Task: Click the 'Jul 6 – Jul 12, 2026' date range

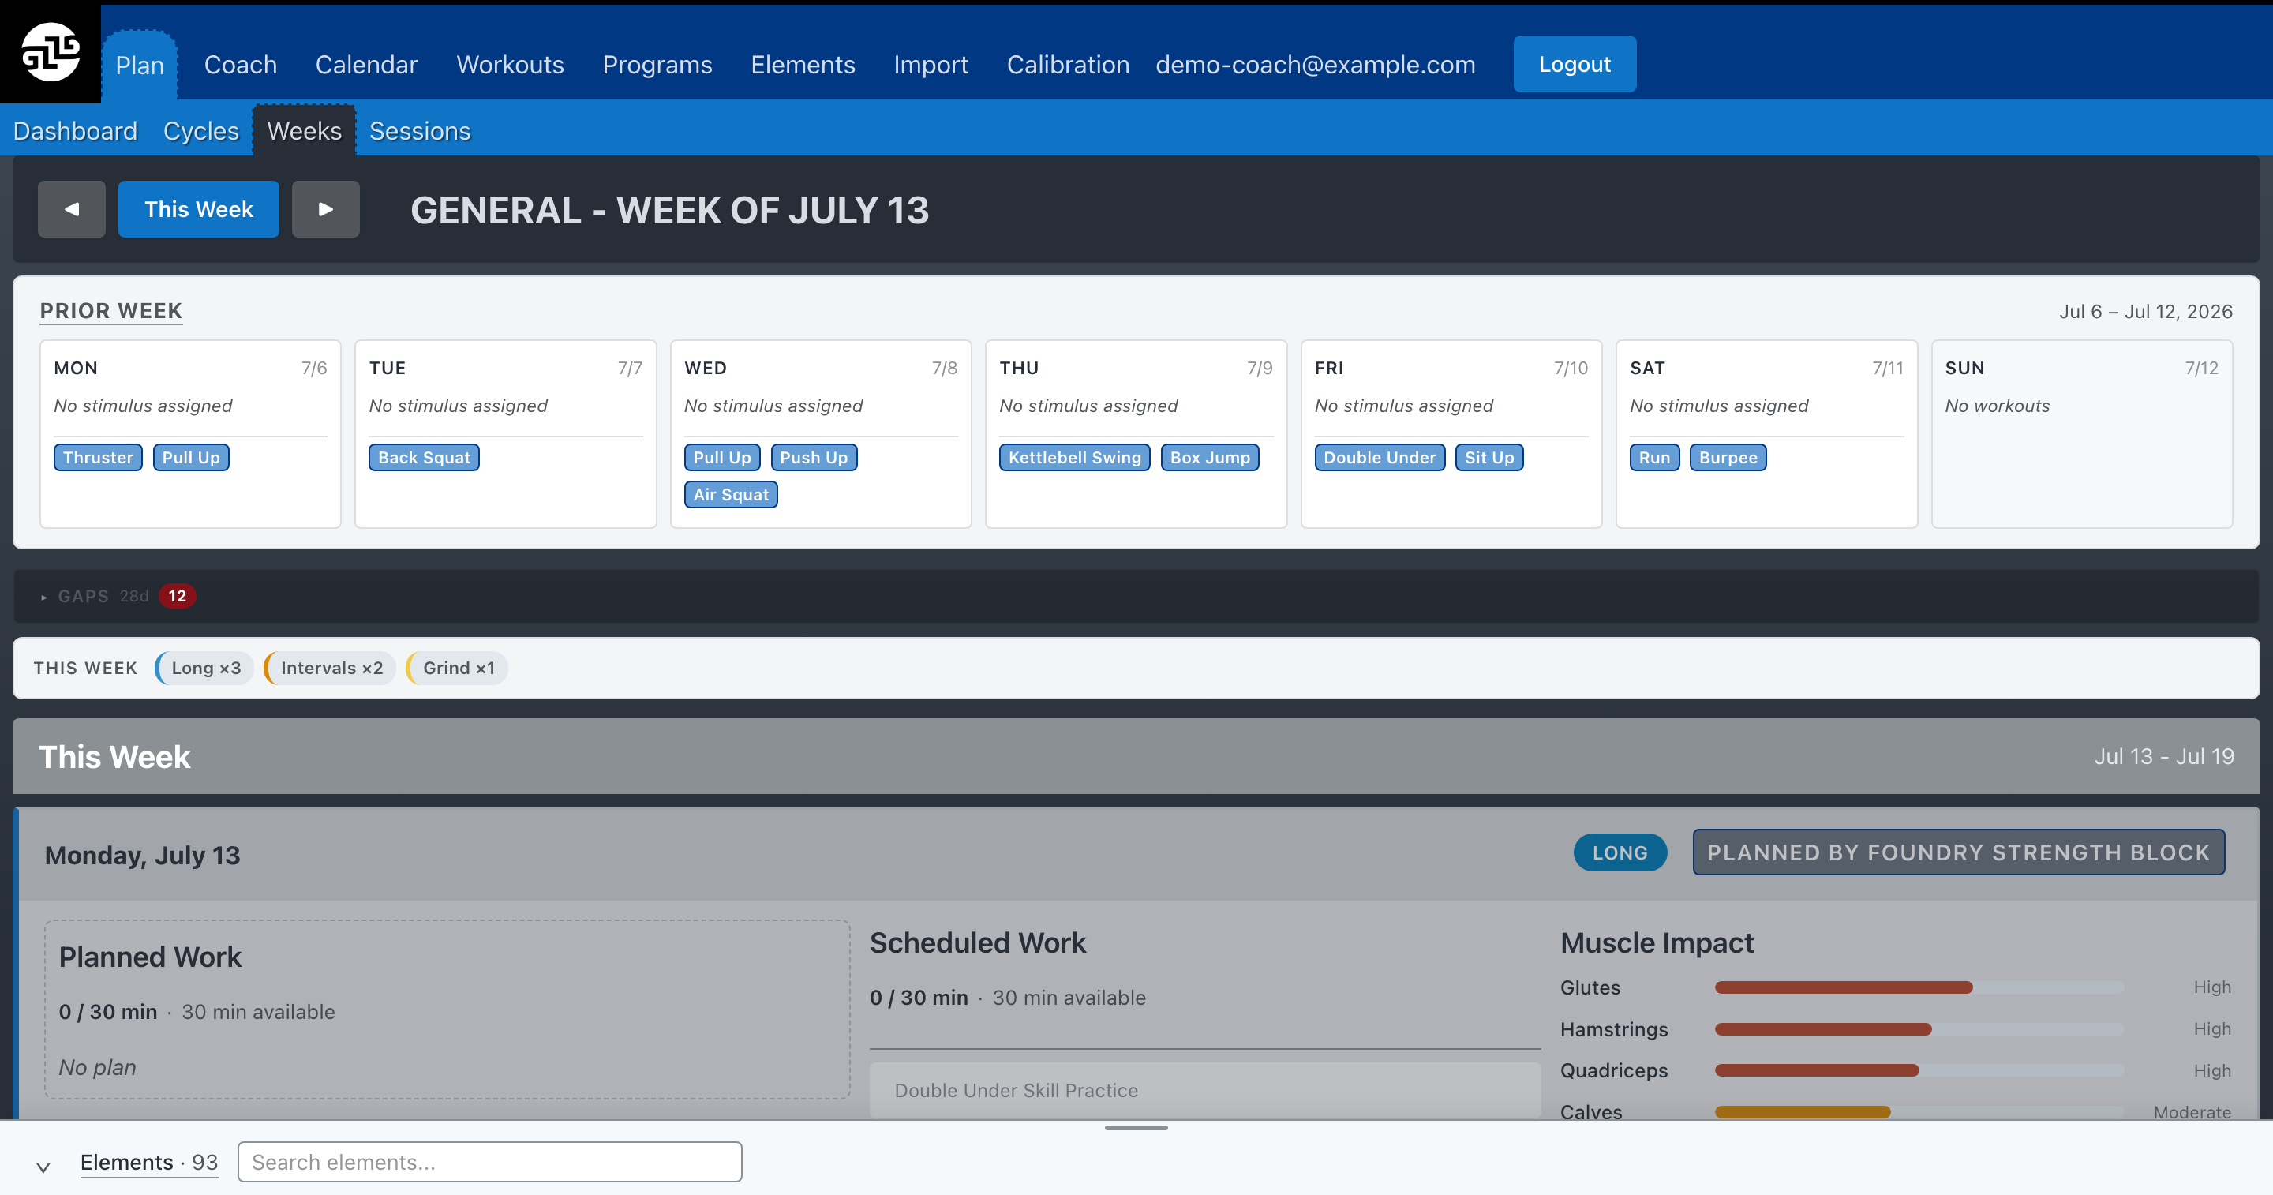Action: (2145, 312)
